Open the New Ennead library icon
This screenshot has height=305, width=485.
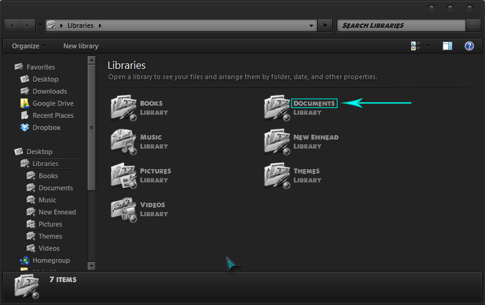(x=277, y=142)
